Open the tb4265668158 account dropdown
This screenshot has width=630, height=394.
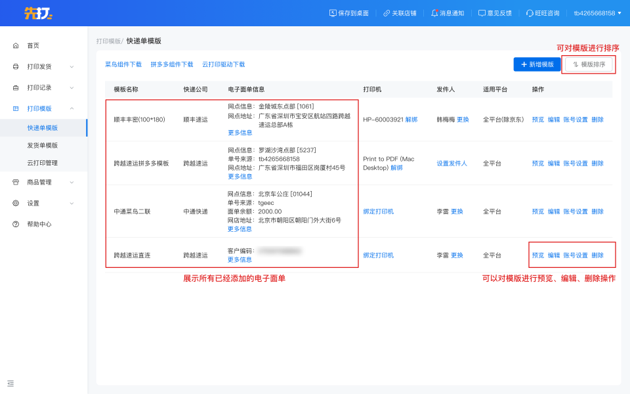point(597,13)
